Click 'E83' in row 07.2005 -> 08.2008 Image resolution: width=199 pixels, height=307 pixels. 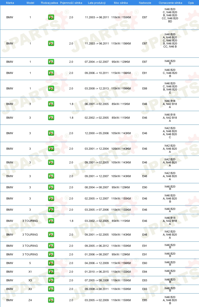click(x=145, y=280)
